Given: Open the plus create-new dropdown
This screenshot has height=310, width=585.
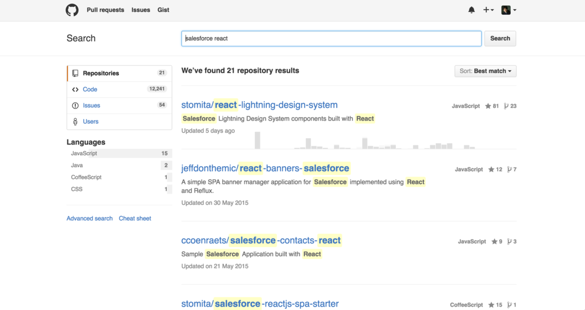Looking at the screenshot, I should click(488, 10).
